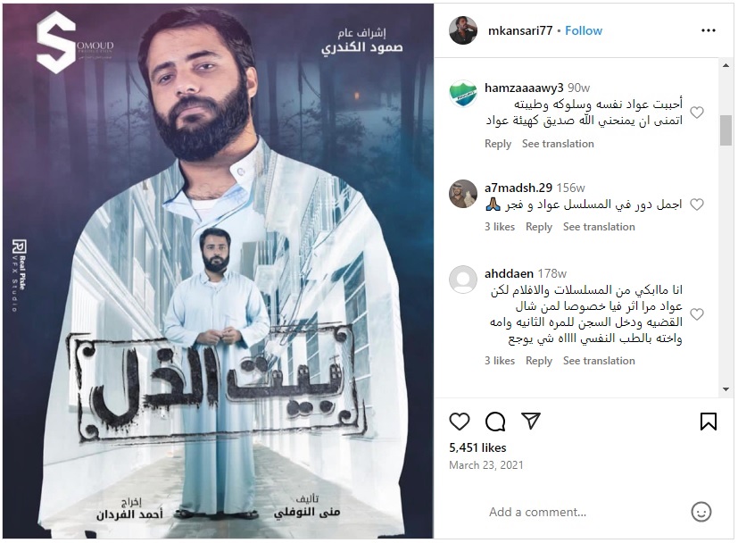Screen dimensions: 738x543
Task: Follow the mkansari77 account
Action: pos(584,30)
